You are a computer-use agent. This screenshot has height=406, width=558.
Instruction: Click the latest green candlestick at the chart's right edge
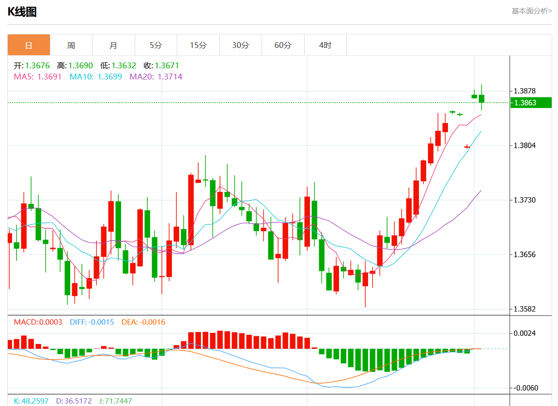481,98
